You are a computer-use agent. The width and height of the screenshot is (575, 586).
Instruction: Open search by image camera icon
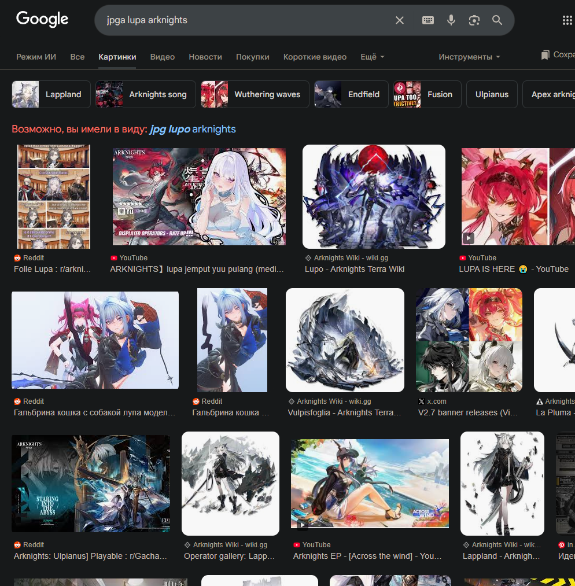(474, 20)
